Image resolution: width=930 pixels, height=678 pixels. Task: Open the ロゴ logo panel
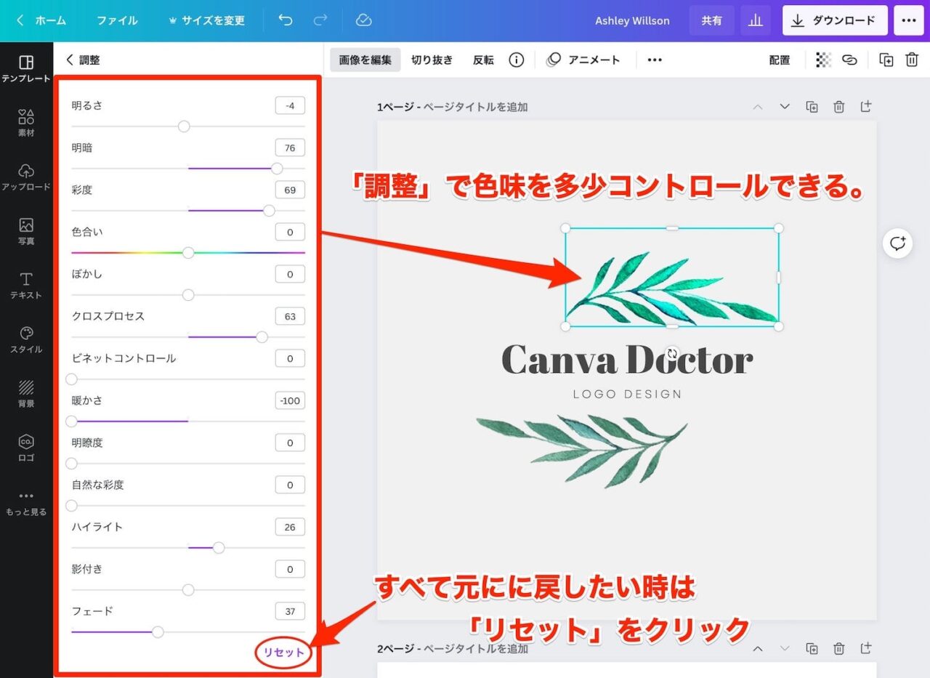(x=26, y=448)
